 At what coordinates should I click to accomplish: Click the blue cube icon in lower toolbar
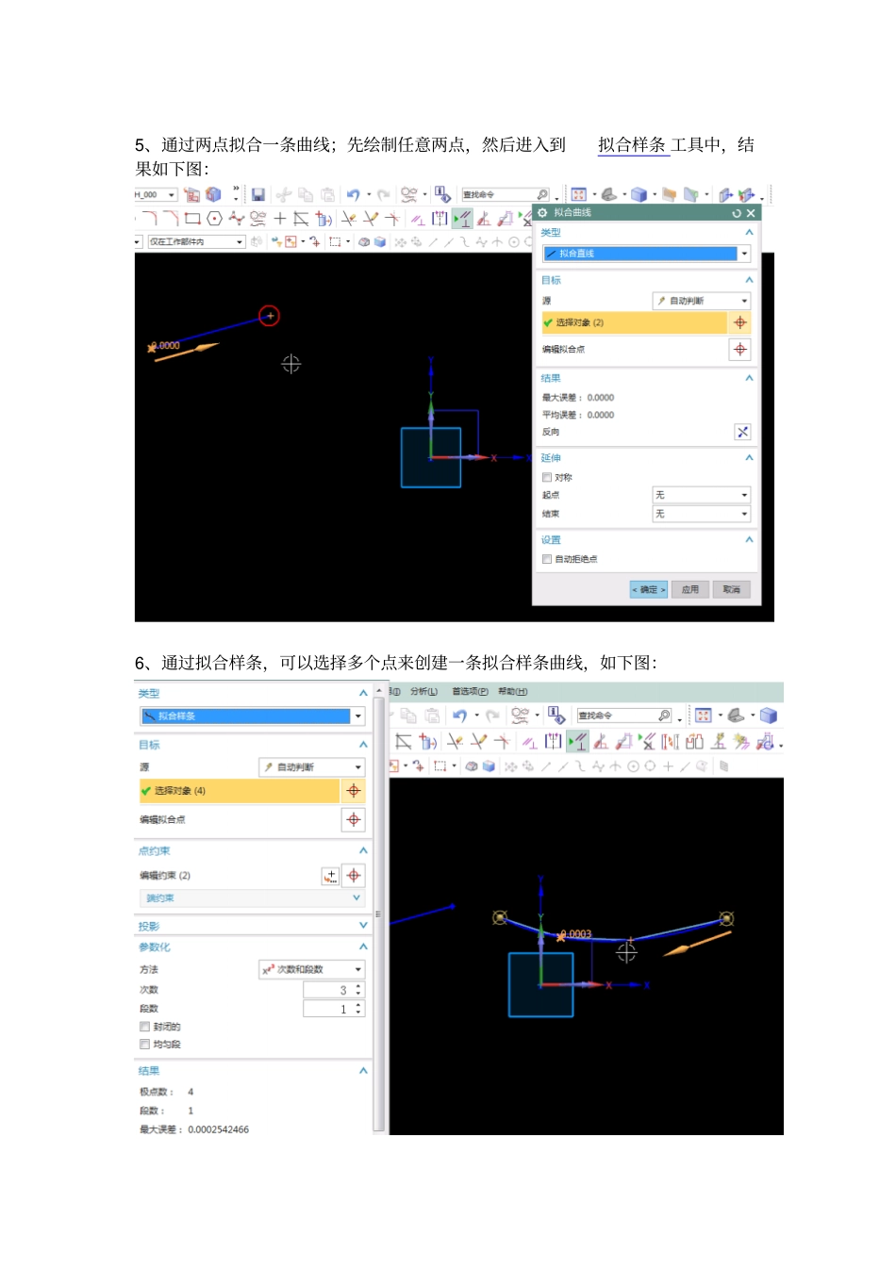769,716
